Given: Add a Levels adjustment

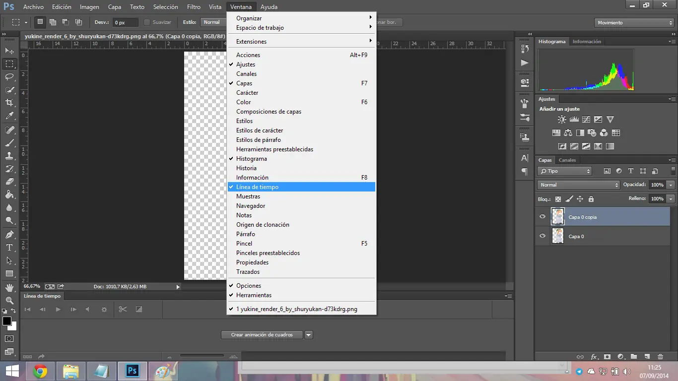Looking at the screenshot, I should coord(574,119).
